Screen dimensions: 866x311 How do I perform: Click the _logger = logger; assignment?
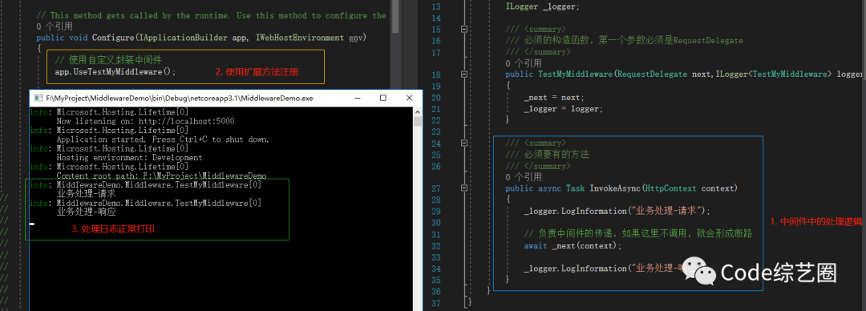(563, 109)
